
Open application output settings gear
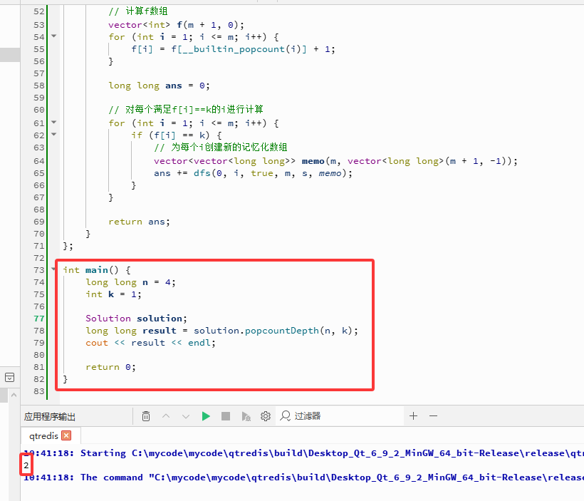266,416
